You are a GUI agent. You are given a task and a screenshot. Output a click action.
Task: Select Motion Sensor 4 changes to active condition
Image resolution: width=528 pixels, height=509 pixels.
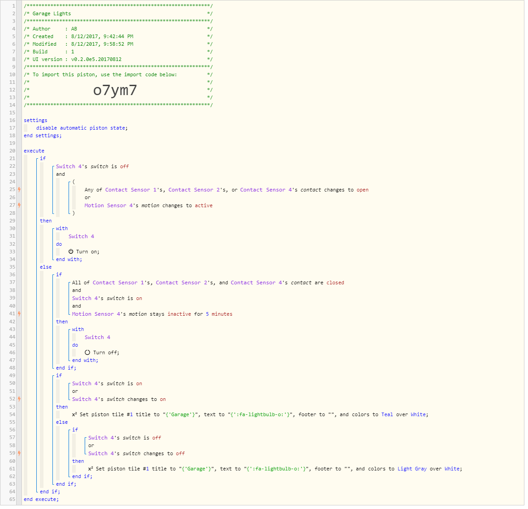coord(148,206)
